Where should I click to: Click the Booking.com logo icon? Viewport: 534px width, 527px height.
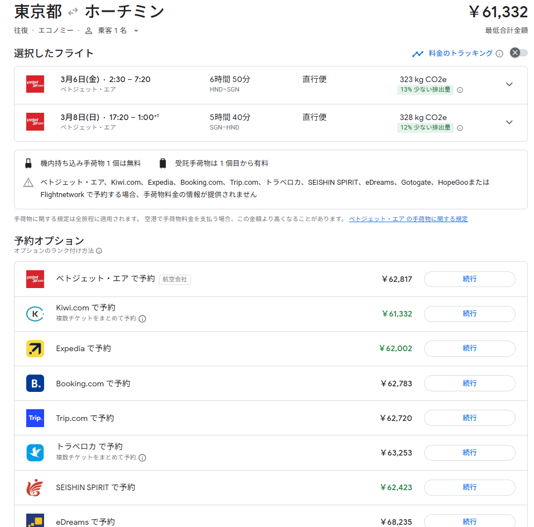point(35,384)
